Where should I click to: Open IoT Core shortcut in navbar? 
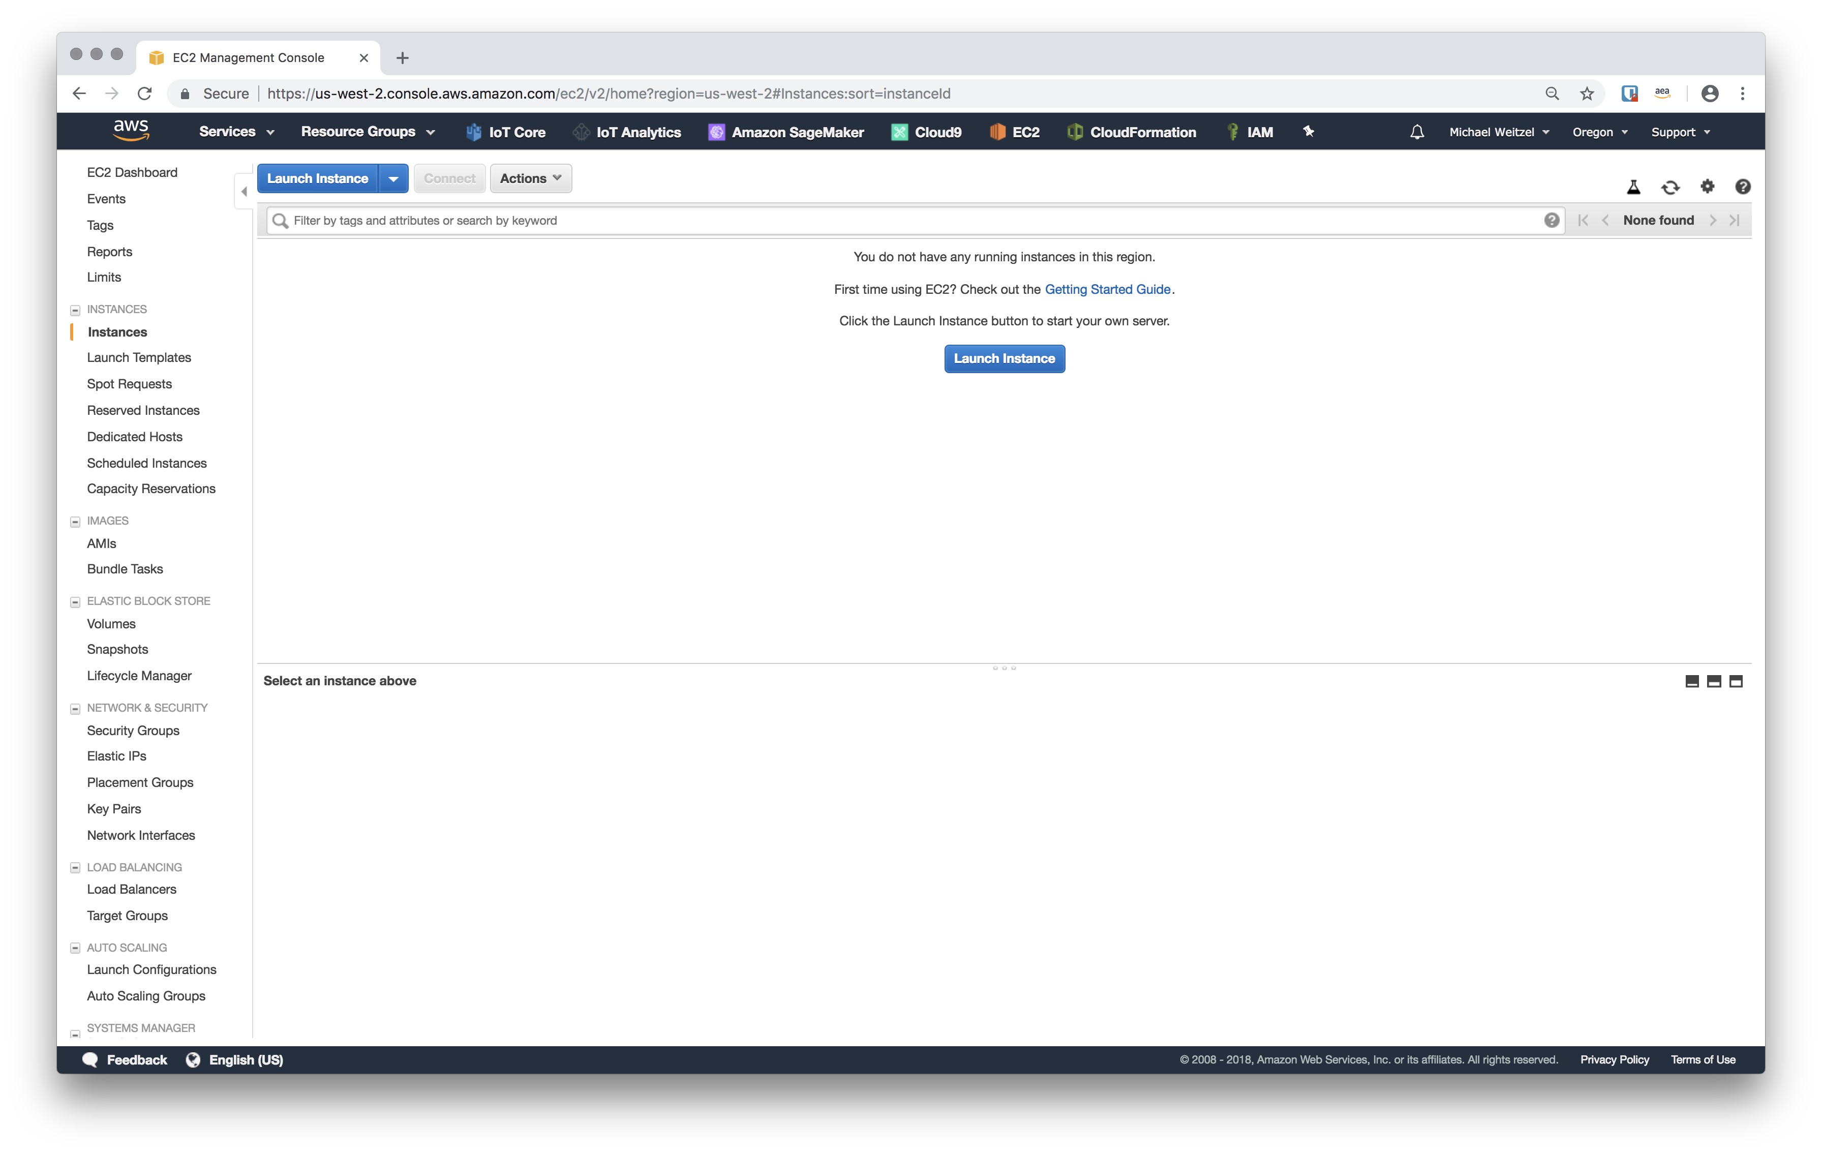[x=505, y=132]
